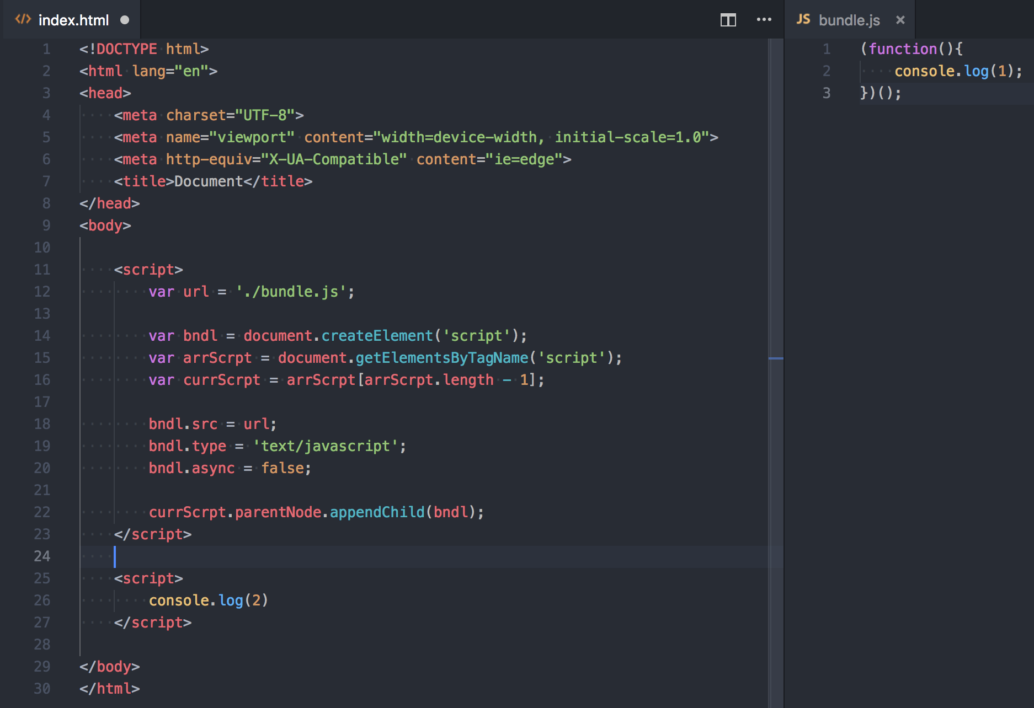Click the '</script>' tag on line 27

coord(153,623)
